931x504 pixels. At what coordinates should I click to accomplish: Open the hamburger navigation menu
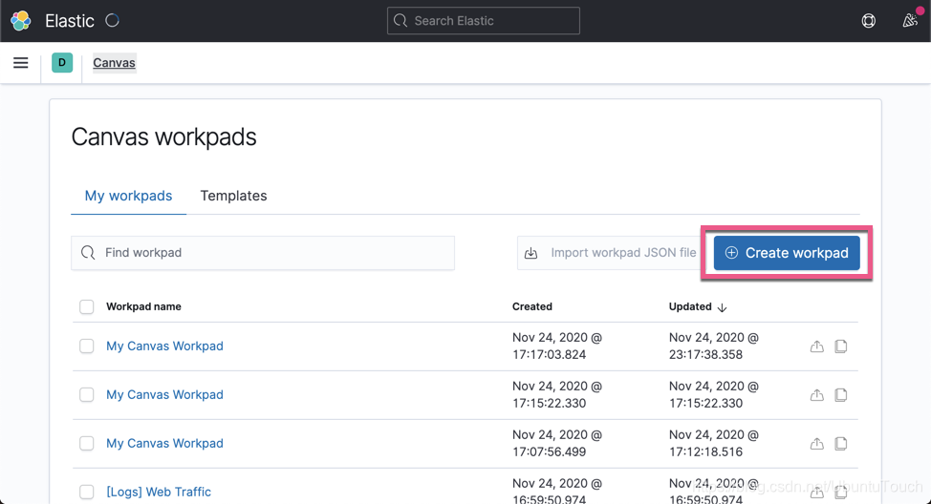[x=21, y=63]
